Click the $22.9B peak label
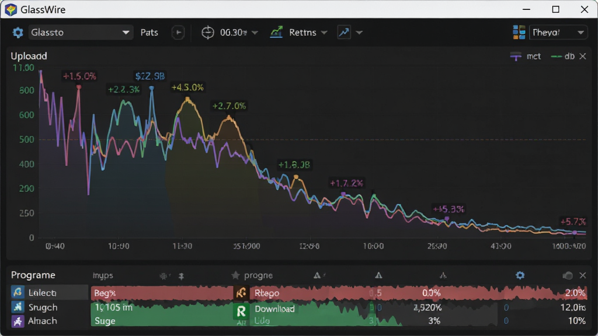This screenshot has width=598, height=336. click(x=150, y=76)
